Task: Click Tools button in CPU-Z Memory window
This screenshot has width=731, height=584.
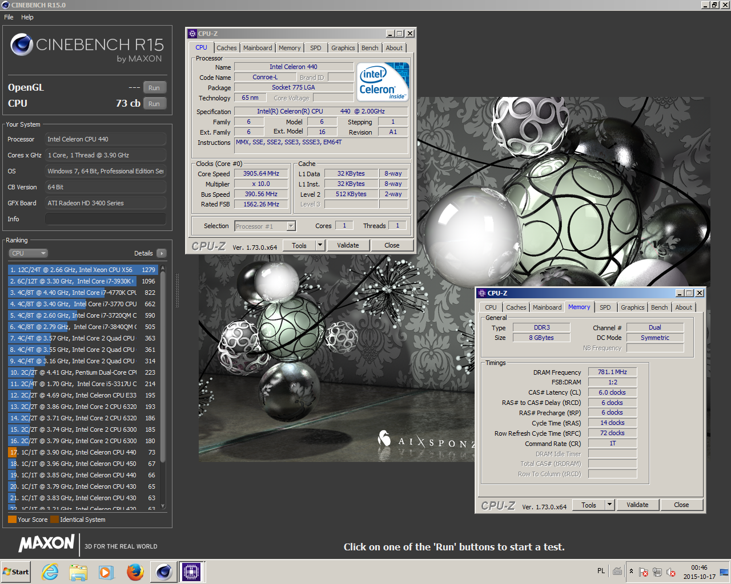Action: [x=589, y=505]
